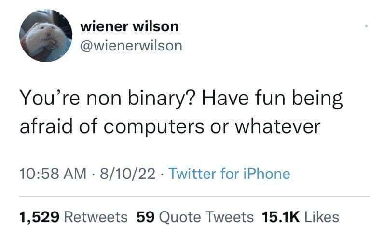
Task: Open the Twitter for iPhone source link
Action: (x=230, y=174)
